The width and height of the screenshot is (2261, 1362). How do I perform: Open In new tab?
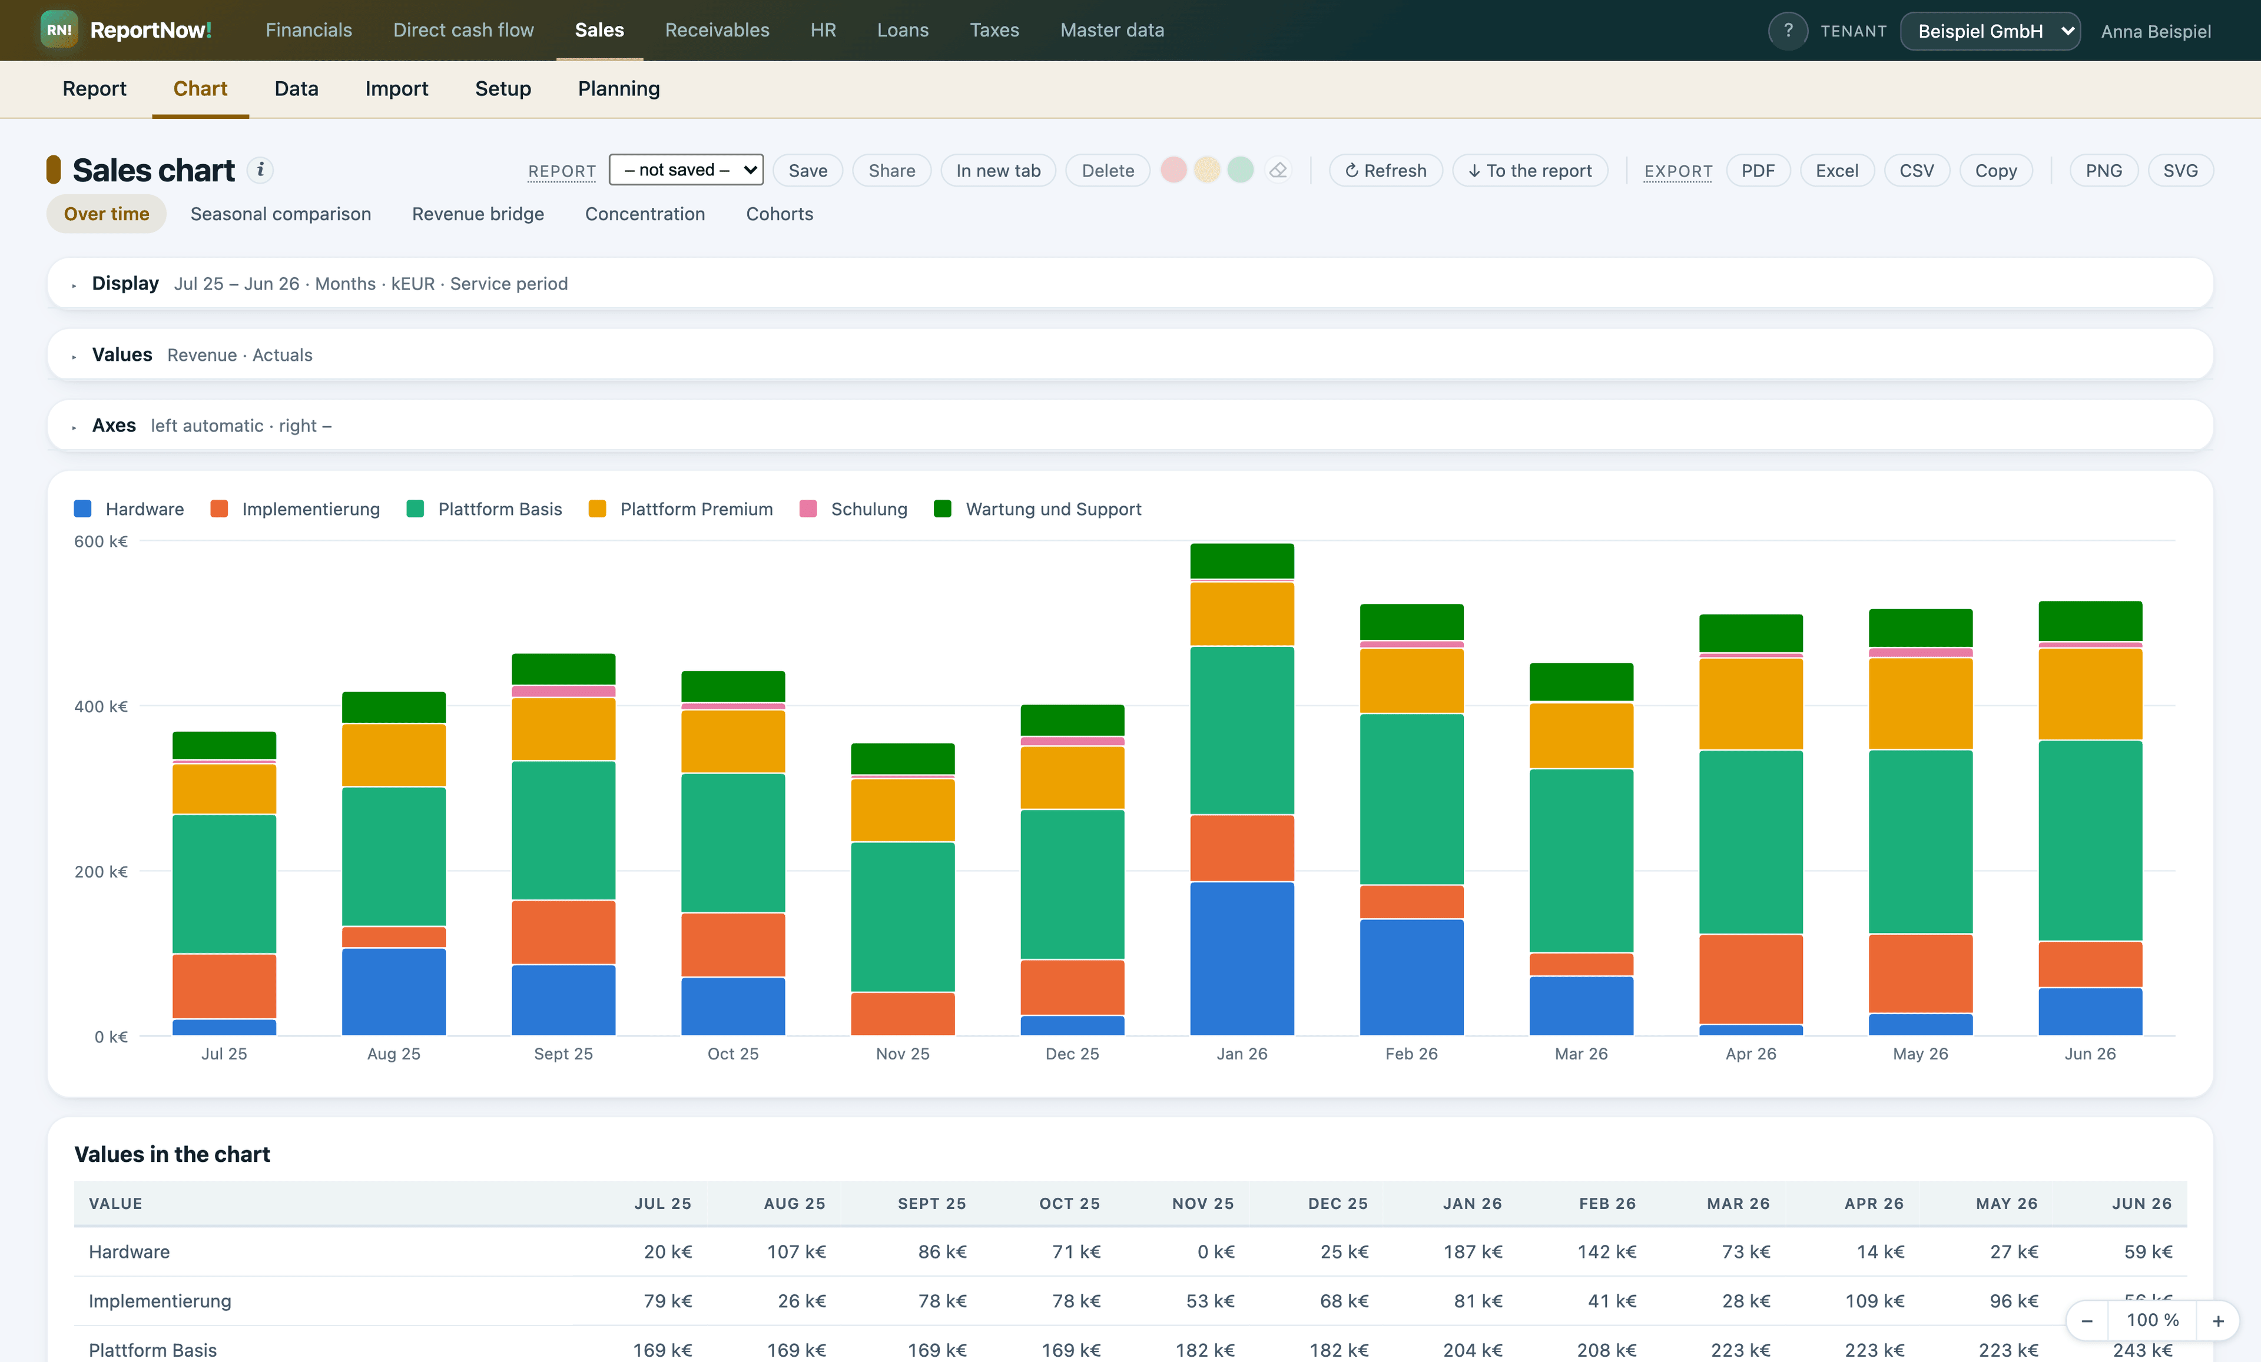[x=999, y=171]
